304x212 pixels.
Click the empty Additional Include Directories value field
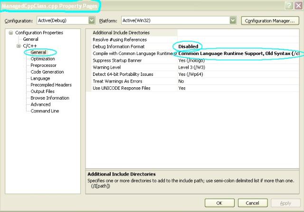[238, 33]
